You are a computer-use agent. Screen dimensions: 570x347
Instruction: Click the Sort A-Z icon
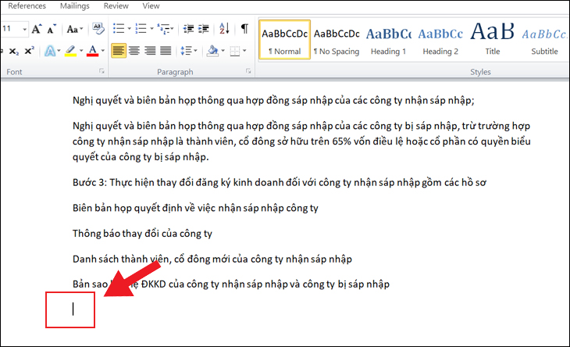click(x=223, y=29)
